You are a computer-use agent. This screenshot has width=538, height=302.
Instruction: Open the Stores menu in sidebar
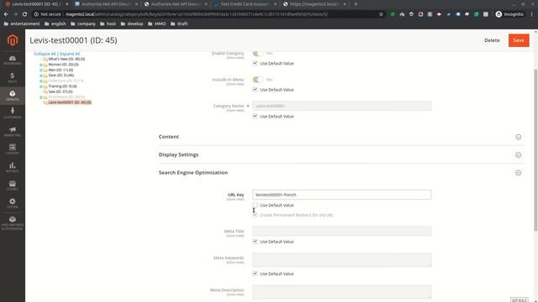pos(13,185)
